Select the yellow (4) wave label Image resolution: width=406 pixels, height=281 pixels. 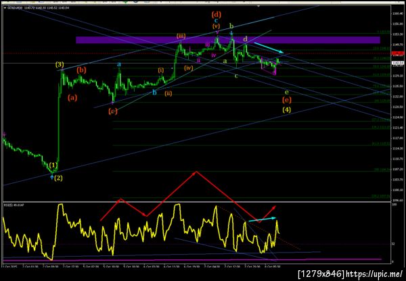tap(286, 110)
